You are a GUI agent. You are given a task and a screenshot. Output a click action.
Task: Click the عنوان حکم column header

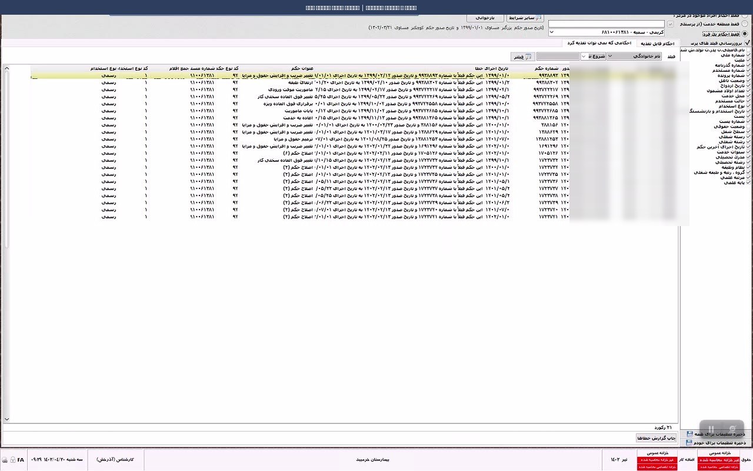tap(302, 68)
